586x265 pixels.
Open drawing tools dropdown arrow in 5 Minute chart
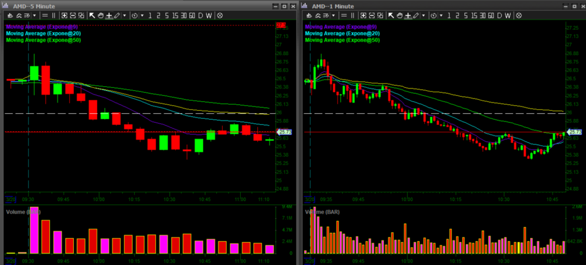pyautogui.click(x=124, y=16)
